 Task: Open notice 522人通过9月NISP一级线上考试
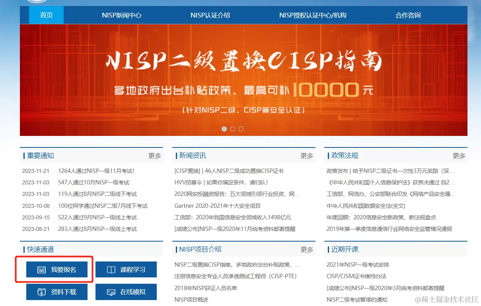[x=97, y=217]
